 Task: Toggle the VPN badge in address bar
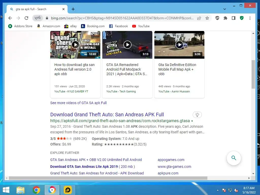coord(38,18)
